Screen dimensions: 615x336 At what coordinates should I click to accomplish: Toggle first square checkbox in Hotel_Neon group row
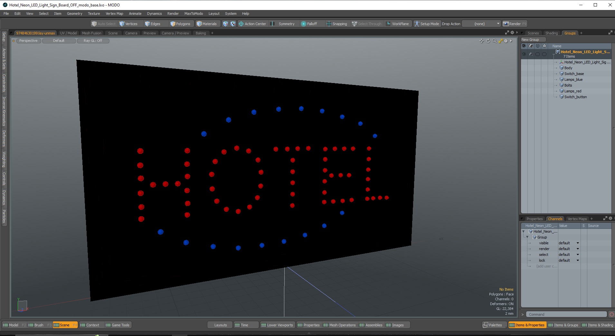tap(537, 54)
